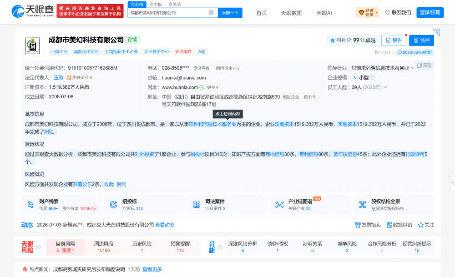Expand 更多 4 websites
Image resolution: width=455 pixels, height=277 pixels.
pos(212,87)
